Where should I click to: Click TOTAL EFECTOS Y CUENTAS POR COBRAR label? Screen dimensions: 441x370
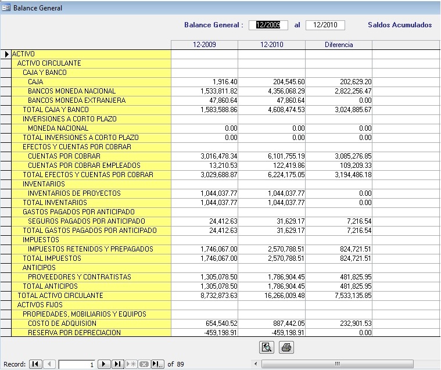(x=88, y=175)
